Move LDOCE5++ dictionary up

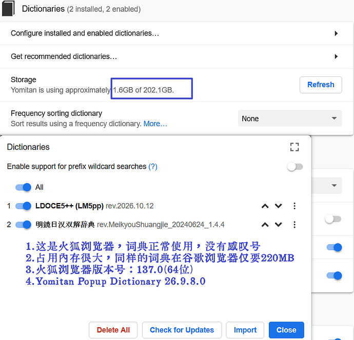coord(265,206)
